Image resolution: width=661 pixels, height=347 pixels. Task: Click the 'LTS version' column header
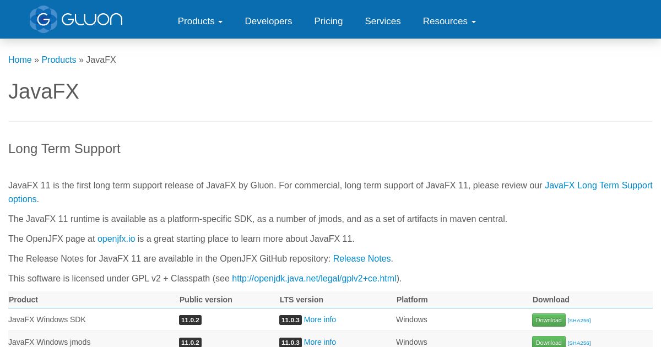point(301,300)
